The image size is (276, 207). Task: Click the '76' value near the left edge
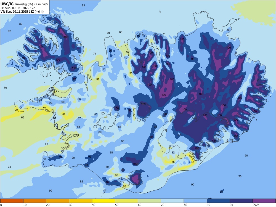(x=5, y=87)
